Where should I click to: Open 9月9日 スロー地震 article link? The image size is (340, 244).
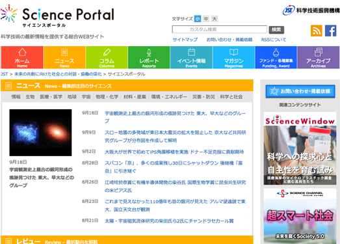click(176, 137)
